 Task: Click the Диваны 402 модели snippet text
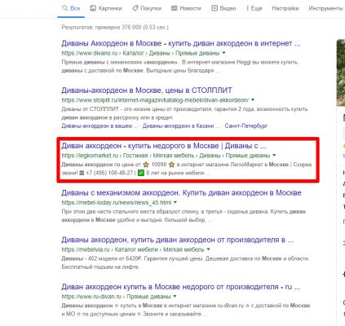click(x=185, y=262)
